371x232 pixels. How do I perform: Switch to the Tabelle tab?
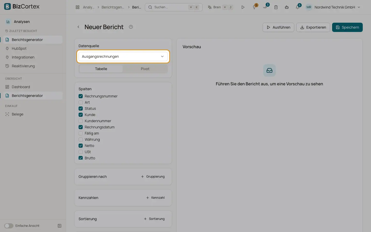point(101,69)
